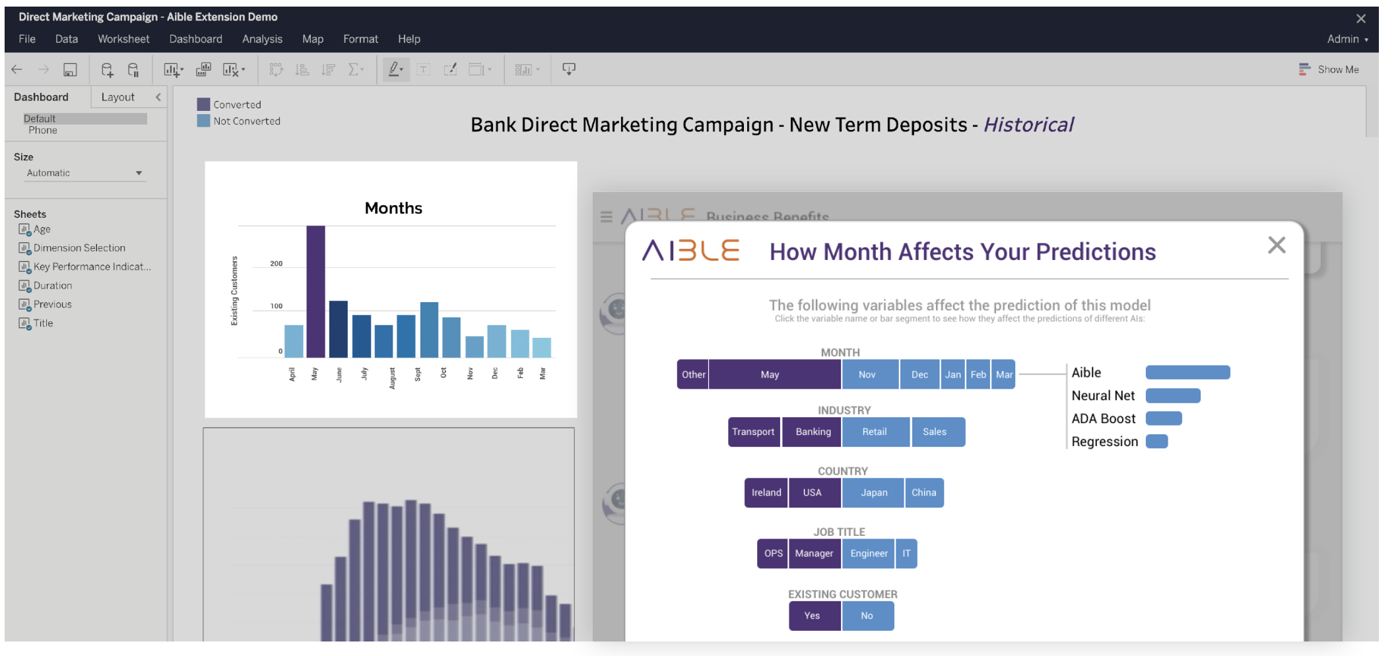Screen dimensions: 1400x656
Task: Expand the Totals dropdown arrow
Action: [x=362, y=69]
